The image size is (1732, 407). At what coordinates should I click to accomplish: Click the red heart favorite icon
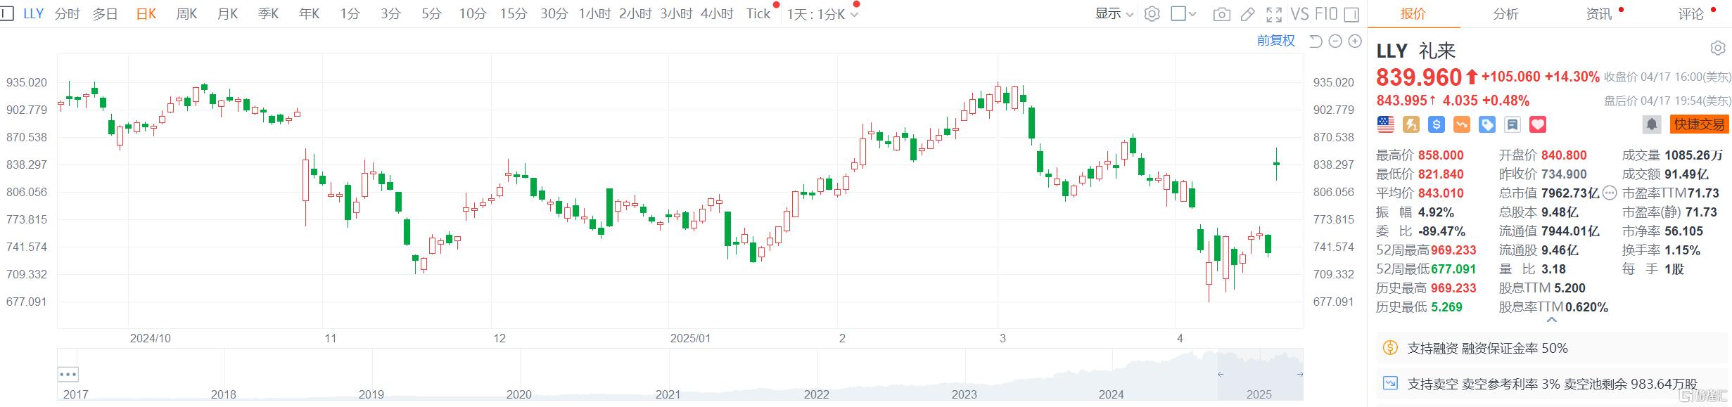coord(1538,124)
